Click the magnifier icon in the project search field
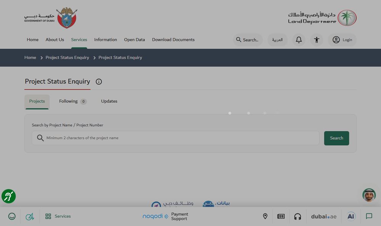381x226 pixels. point(40,138)
